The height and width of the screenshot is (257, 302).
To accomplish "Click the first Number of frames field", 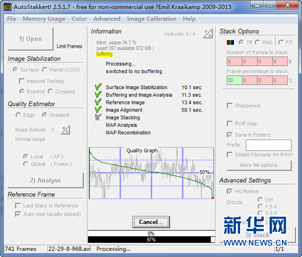I will coord(235,61).
